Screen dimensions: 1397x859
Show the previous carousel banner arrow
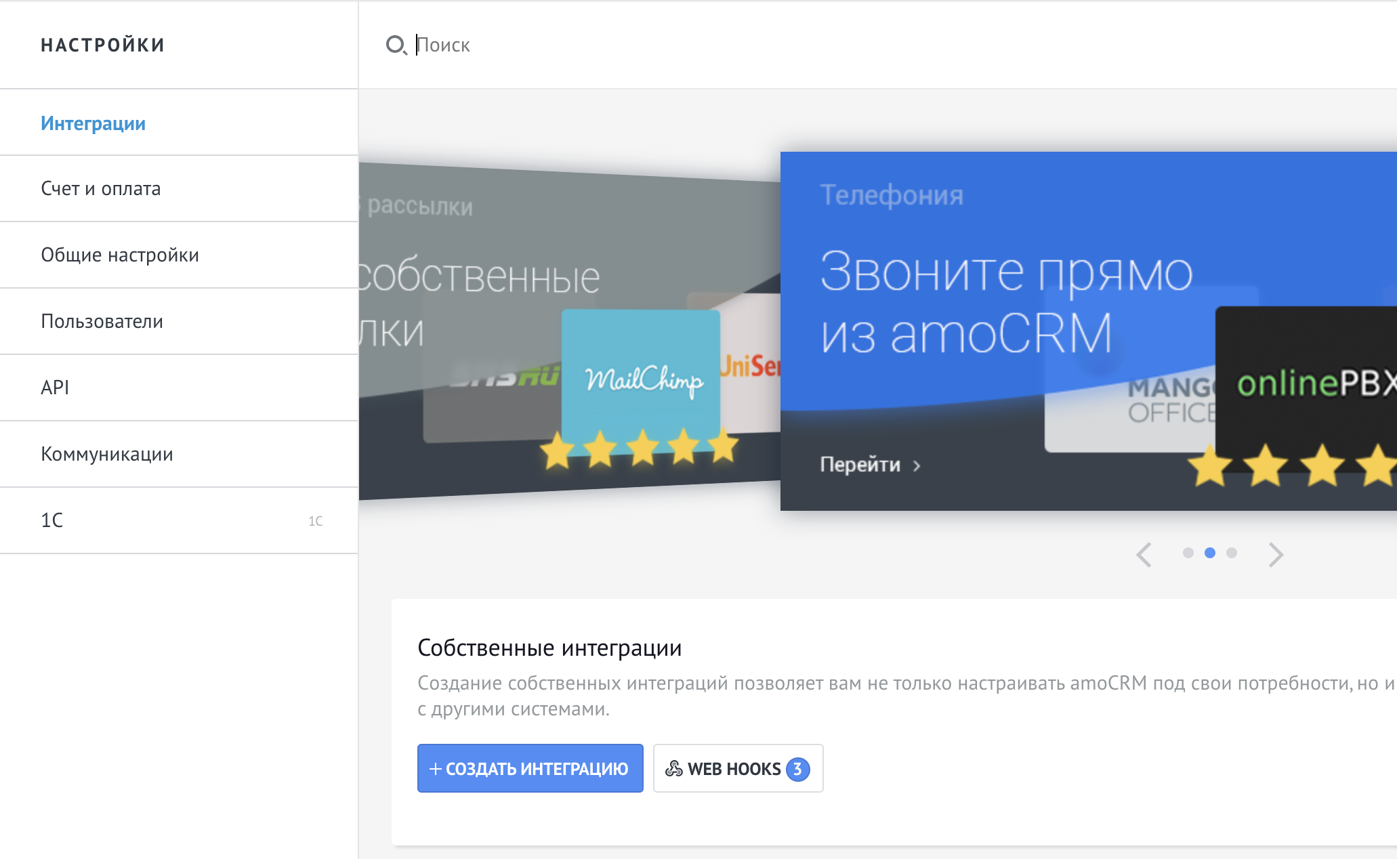pyautogui.click(x=1144, y=554)
